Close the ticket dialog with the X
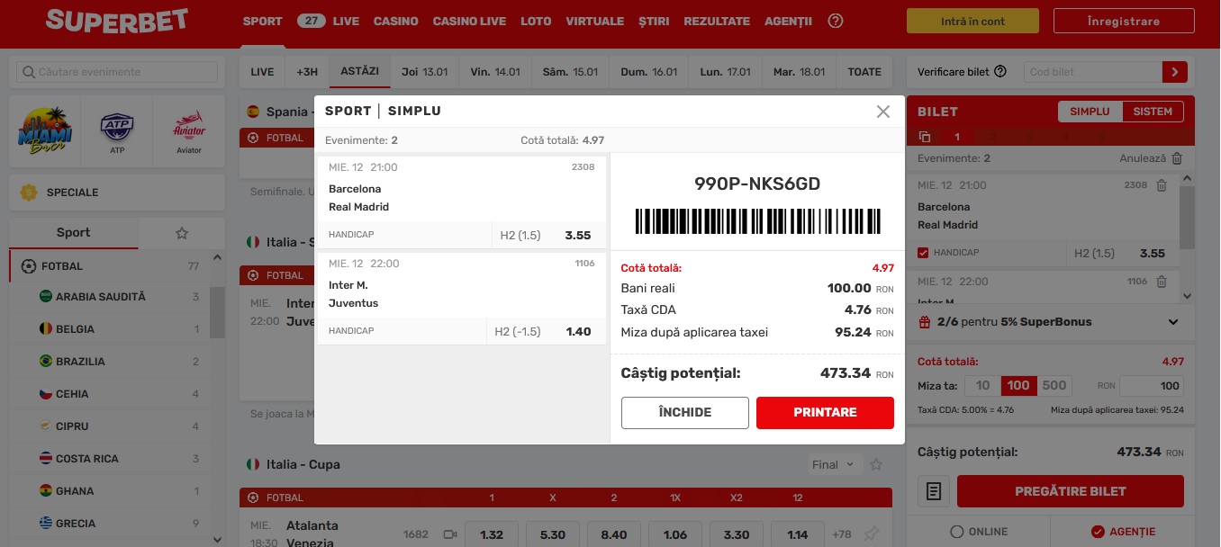This screenshot has width=1221, height=547. coord(883,112)
